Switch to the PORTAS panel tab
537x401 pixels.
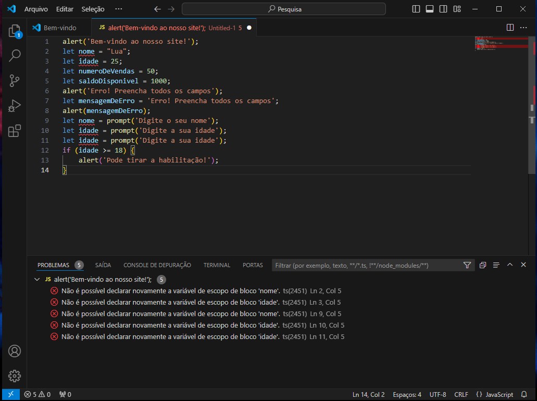point(253,265)
